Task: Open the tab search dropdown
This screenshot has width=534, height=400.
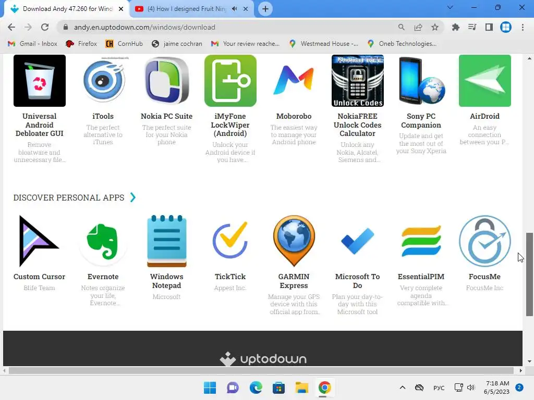Action: pos(450,7)
